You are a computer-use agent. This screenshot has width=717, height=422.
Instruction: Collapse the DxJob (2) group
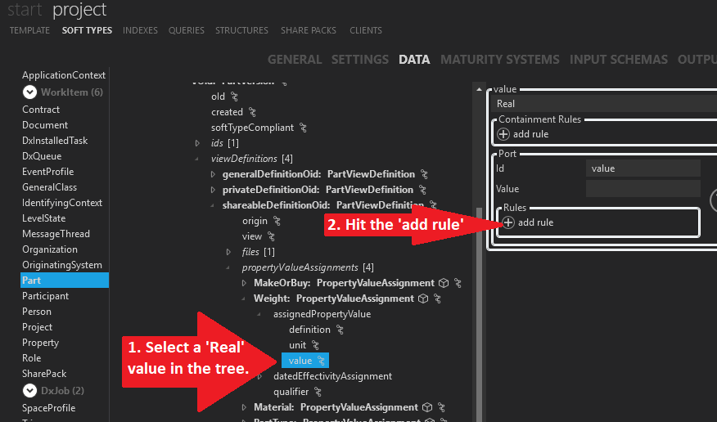tap(29, 390)
